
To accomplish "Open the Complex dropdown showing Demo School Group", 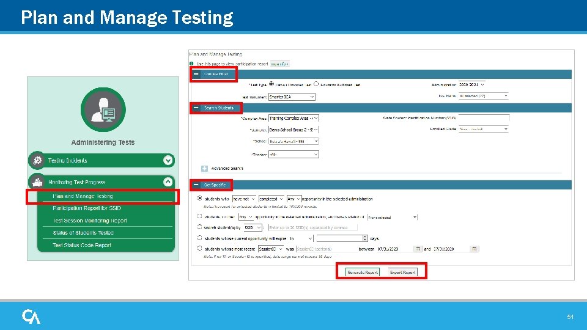I will [293, 130].
